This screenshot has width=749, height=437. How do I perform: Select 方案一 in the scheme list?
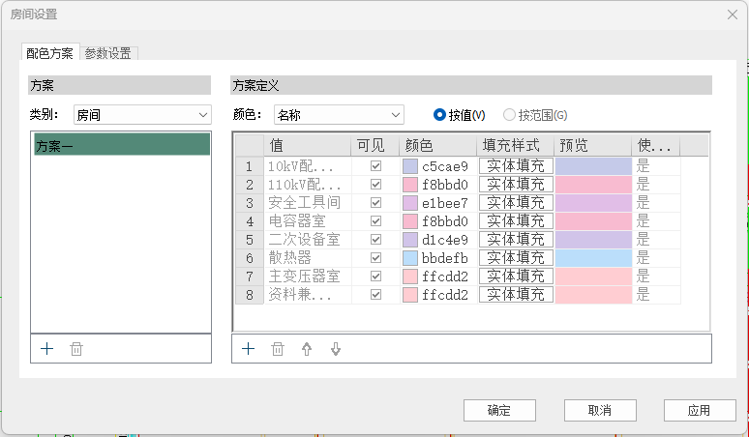pos(121,146)
